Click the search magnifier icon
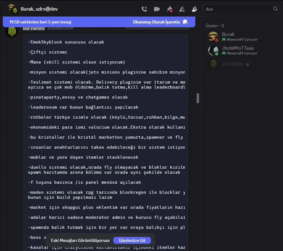Viewport: 283px width, 251px height. (x=275, y=9)
